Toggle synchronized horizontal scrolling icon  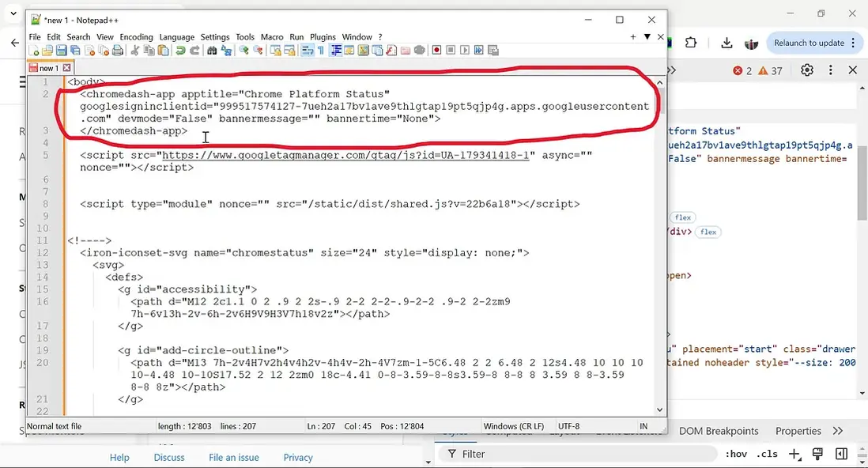click(x=289, y=51)
